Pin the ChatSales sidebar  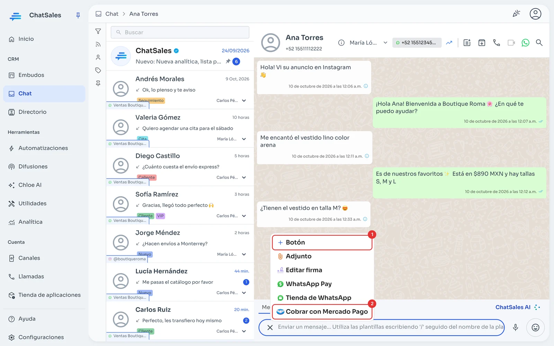78,15
